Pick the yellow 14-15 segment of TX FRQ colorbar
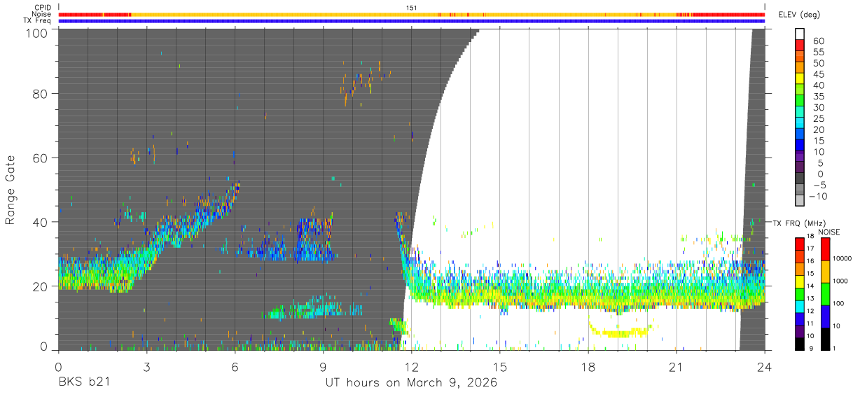The width and height of the screenshot is (860, 397). point(799,281)
